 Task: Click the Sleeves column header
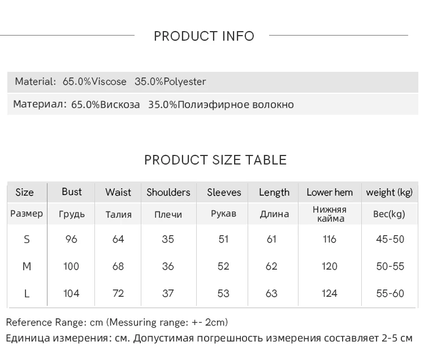pyautogui.click(x=224, y=192)
